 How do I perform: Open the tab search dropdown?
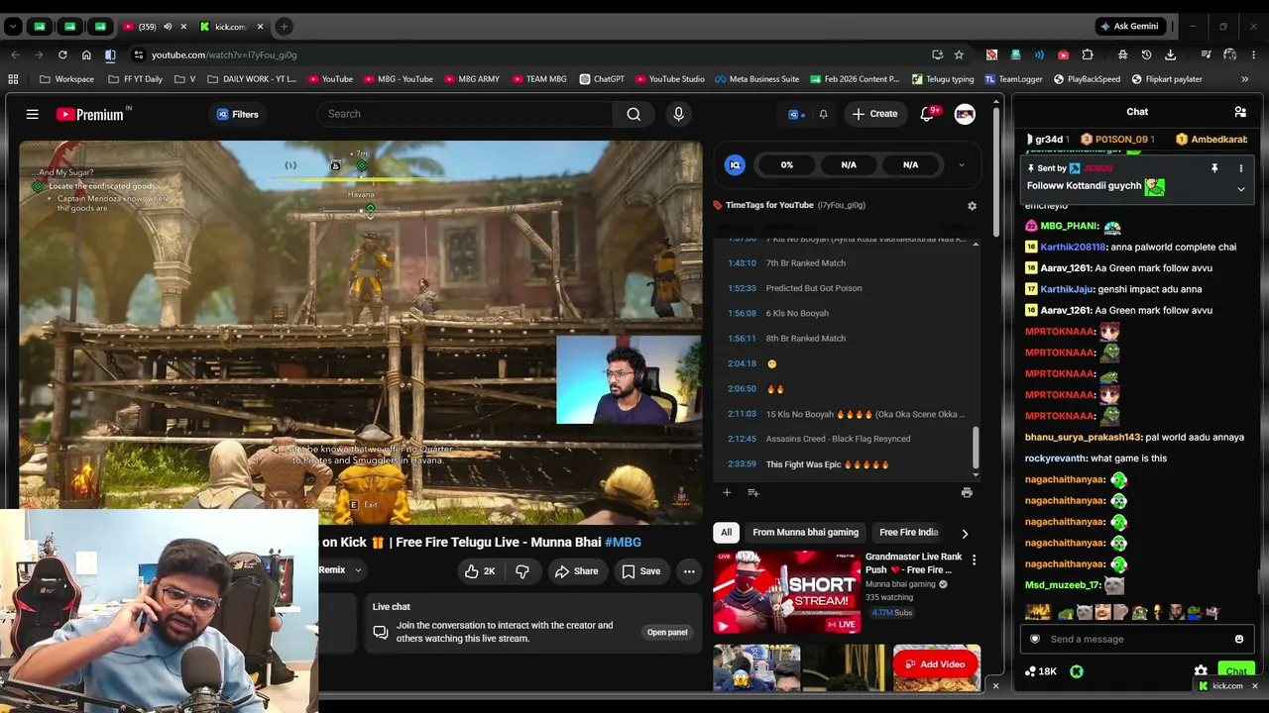coord(13,27)
